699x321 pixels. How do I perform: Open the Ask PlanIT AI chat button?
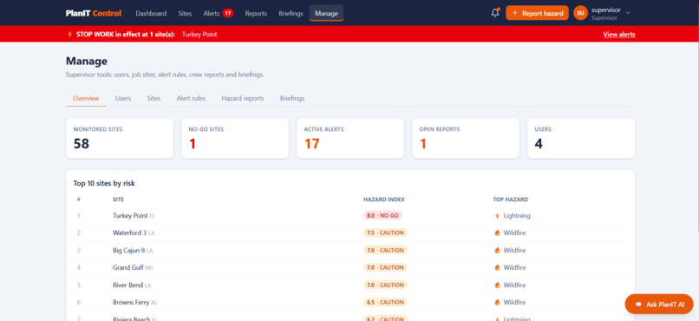click(659, 304)
